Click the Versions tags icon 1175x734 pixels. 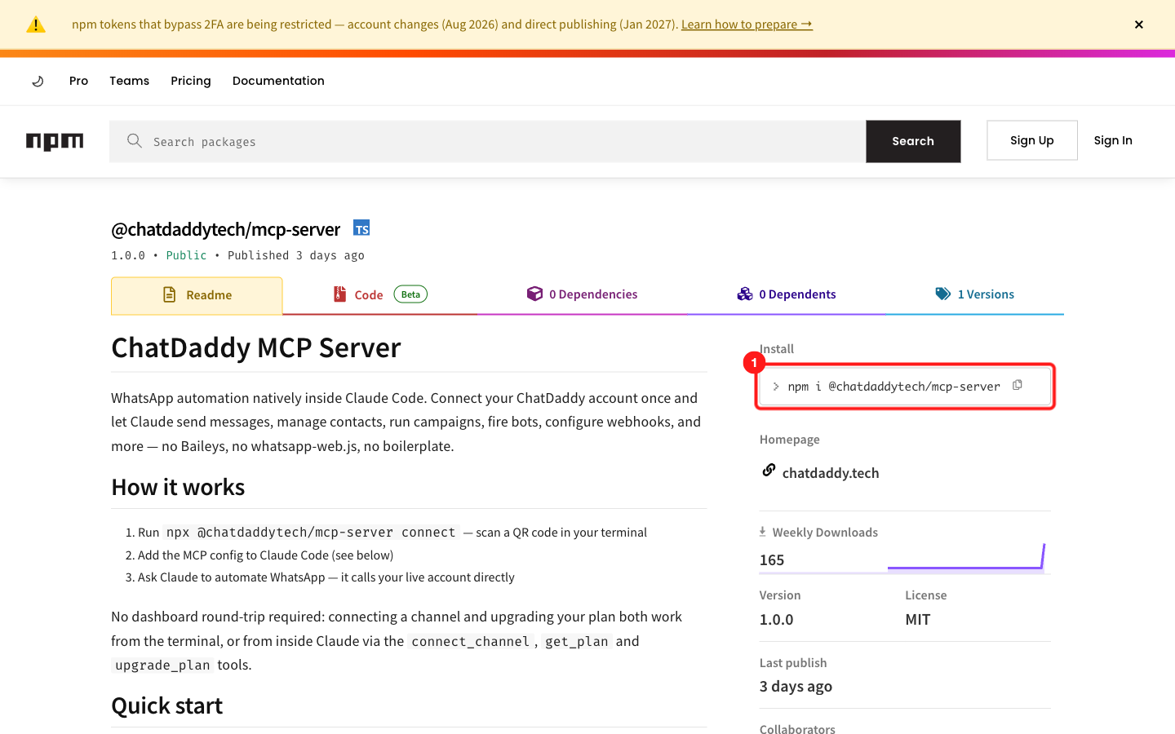click(x=943, y=294)
